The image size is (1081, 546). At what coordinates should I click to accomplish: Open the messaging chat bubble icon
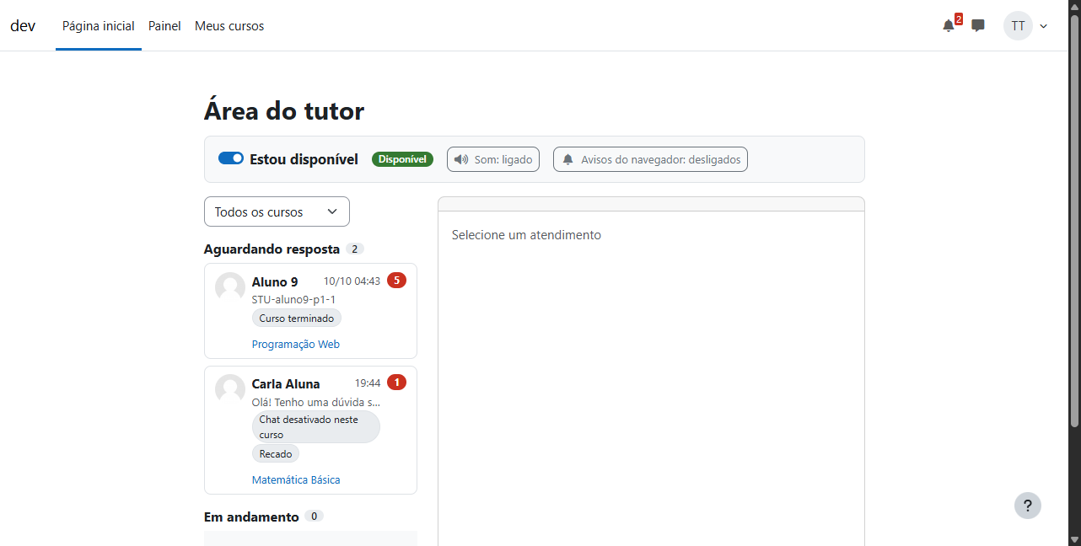[978, 26]
